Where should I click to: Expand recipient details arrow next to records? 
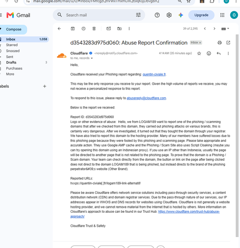click(x=92, y=58)
